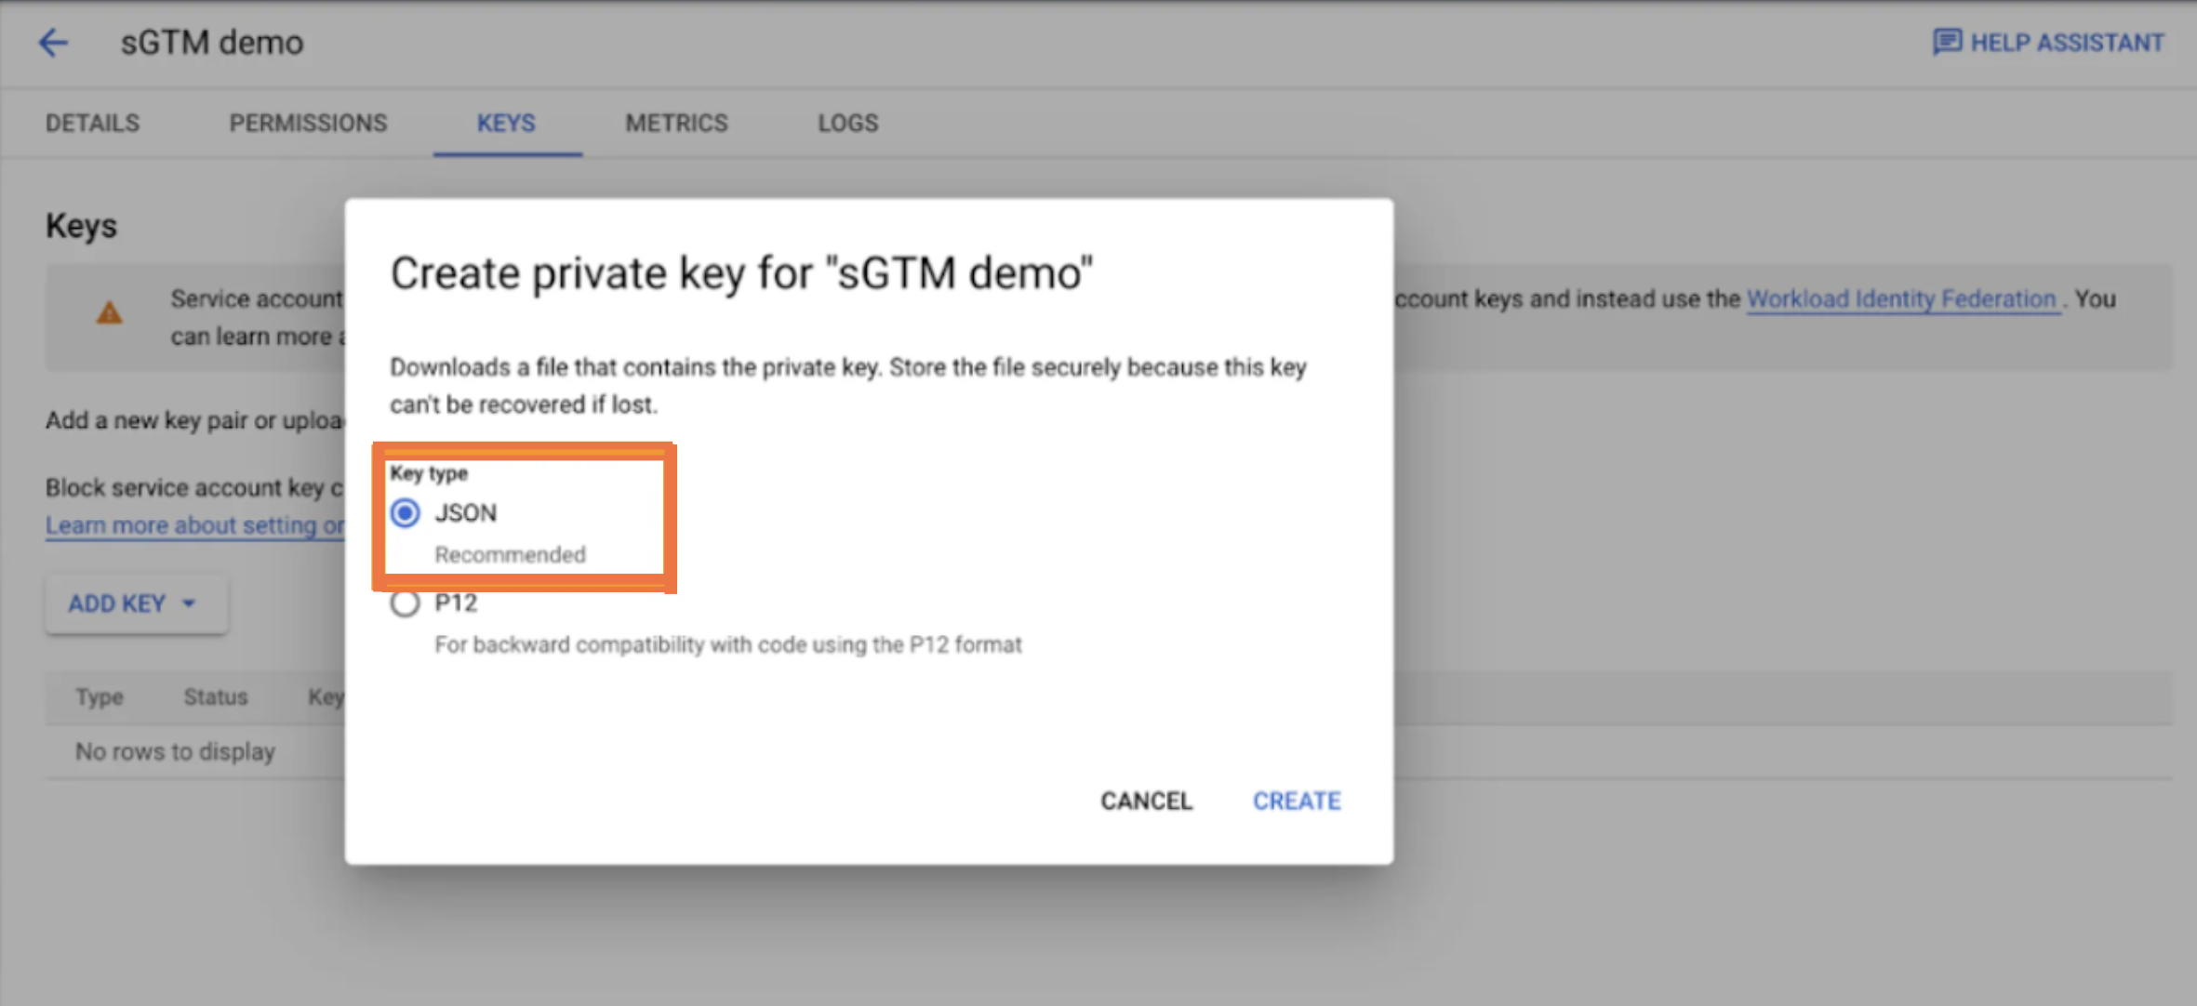
Task: Click the 'sGTM demo' page title
Action: click(x=212, y=43)
